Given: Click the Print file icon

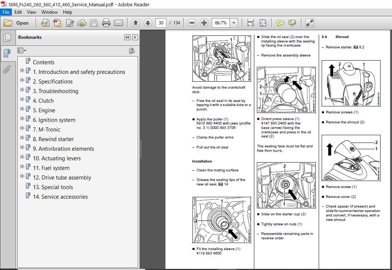Looking at the screenshot, I should (106, 23).
